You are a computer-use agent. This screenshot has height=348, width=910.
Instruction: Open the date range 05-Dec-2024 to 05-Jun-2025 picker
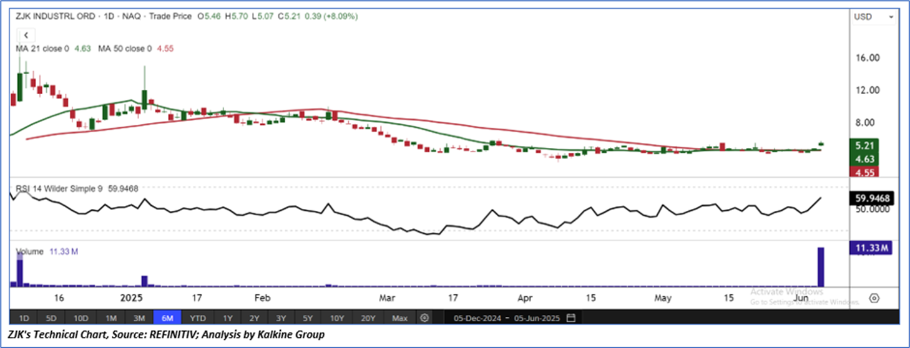[514, 318]
